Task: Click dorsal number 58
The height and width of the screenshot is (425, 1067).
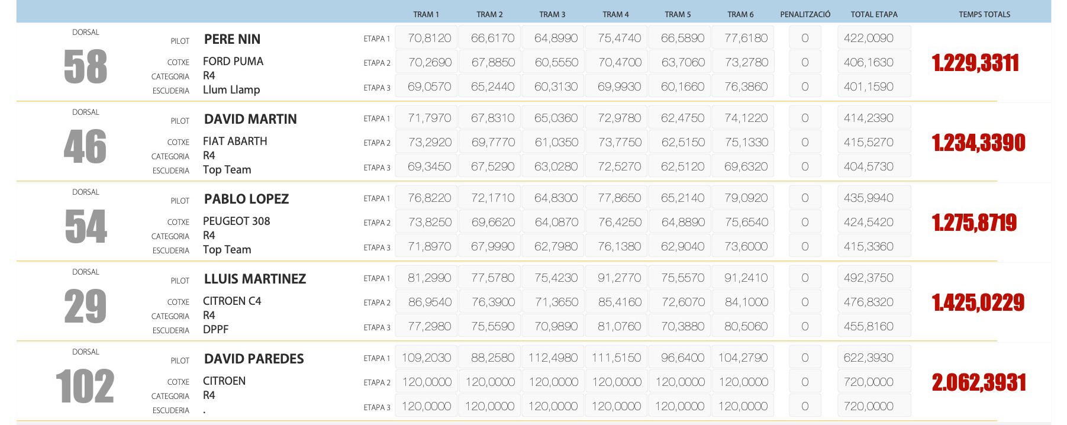Action: pos(86,67)
